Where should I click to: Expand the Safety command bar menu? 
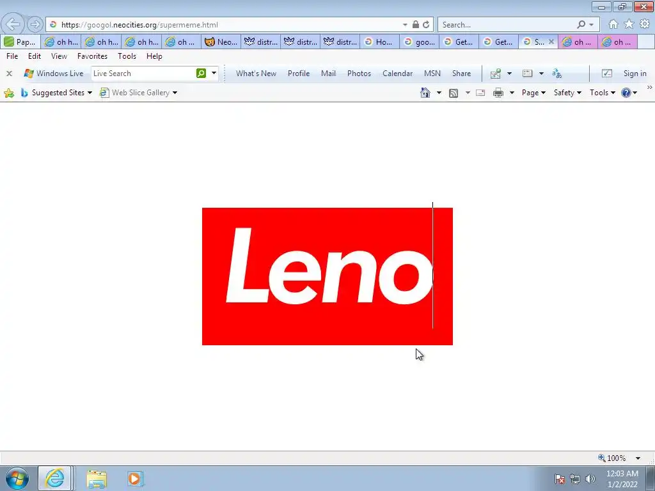[567, 93]
